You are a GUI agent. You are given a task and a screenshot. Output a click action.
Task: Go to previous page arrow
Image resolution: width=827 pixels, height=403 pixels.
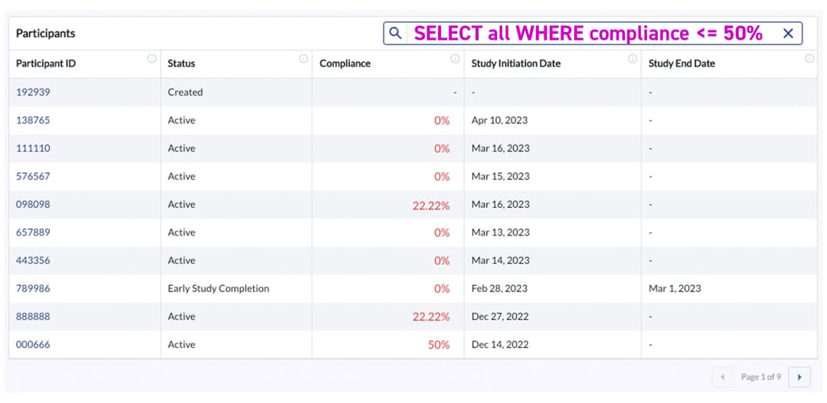point(722,377)
